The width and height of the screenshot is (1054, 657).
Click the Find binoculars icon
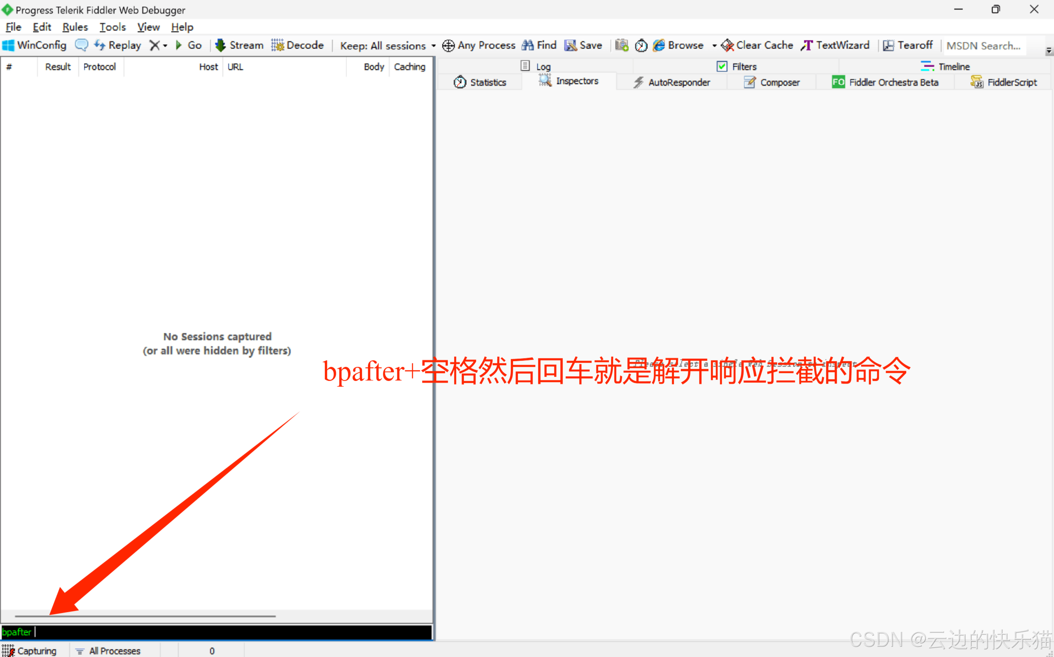[x=528, y=45]
